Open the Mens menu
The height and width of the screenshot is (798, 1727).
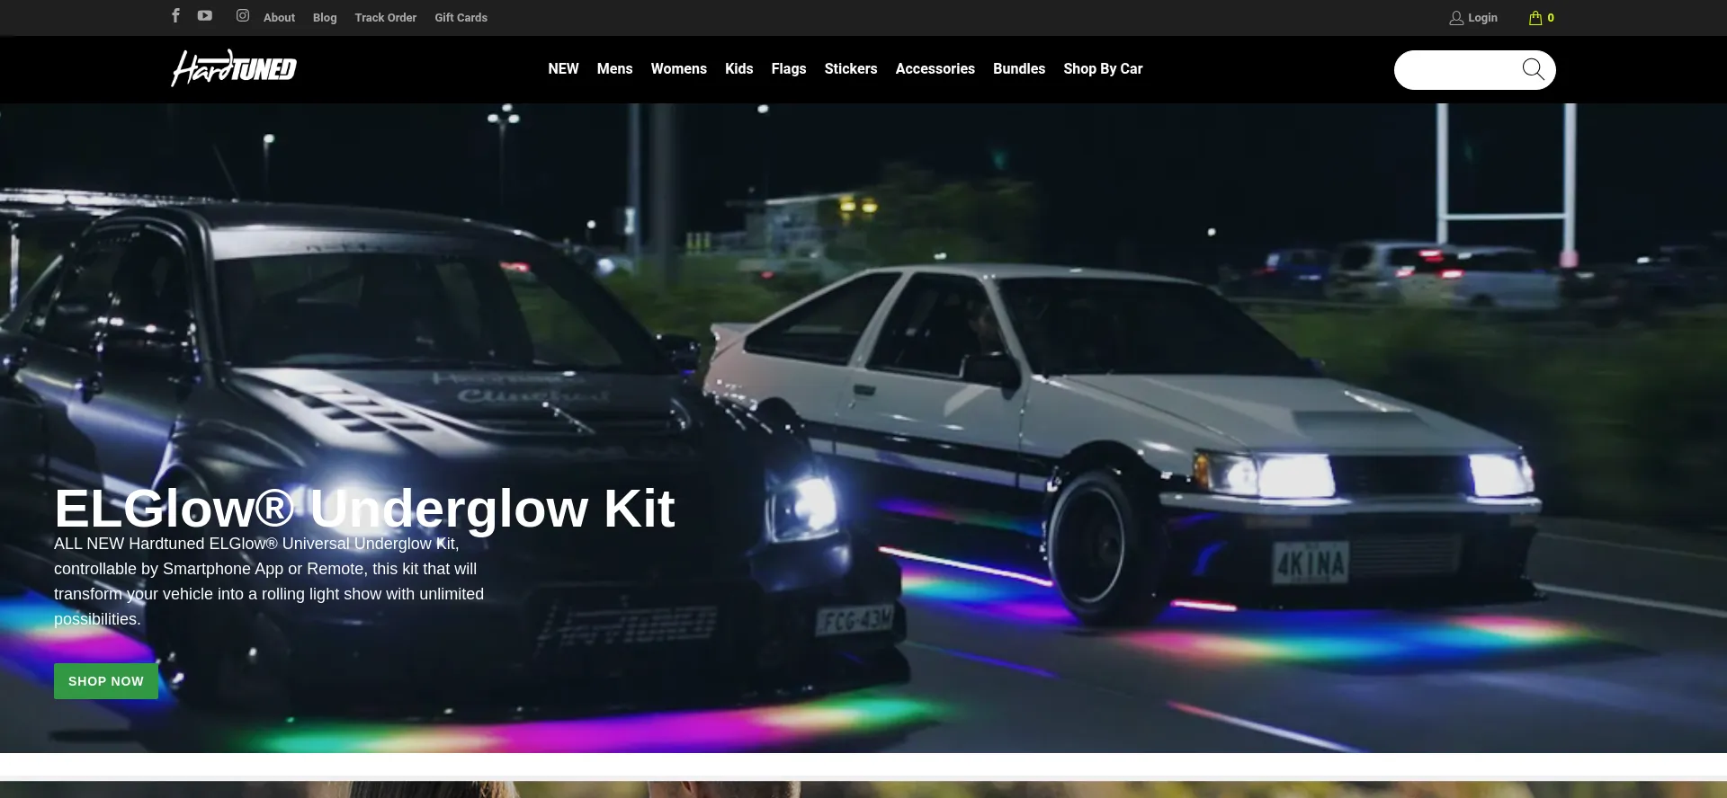614,69
